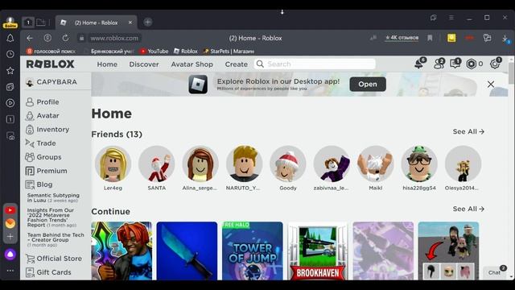Open browser notifications bell in sidebar

(x=10, y=38)
